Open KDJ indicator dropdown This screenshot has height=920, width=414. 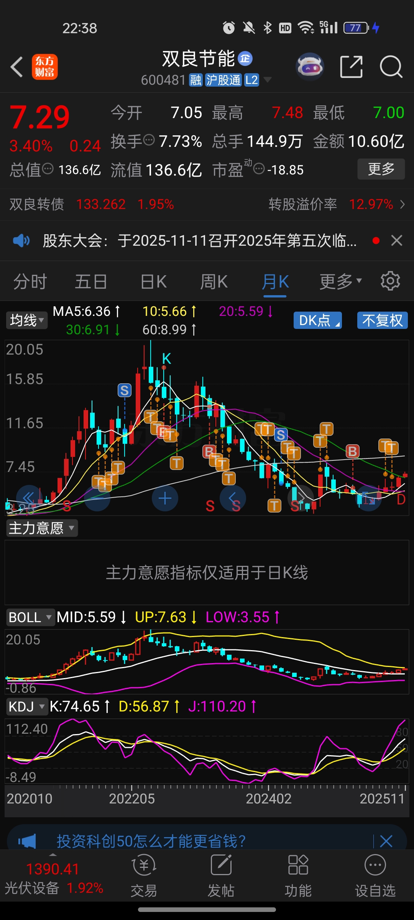tap(27, 706)
